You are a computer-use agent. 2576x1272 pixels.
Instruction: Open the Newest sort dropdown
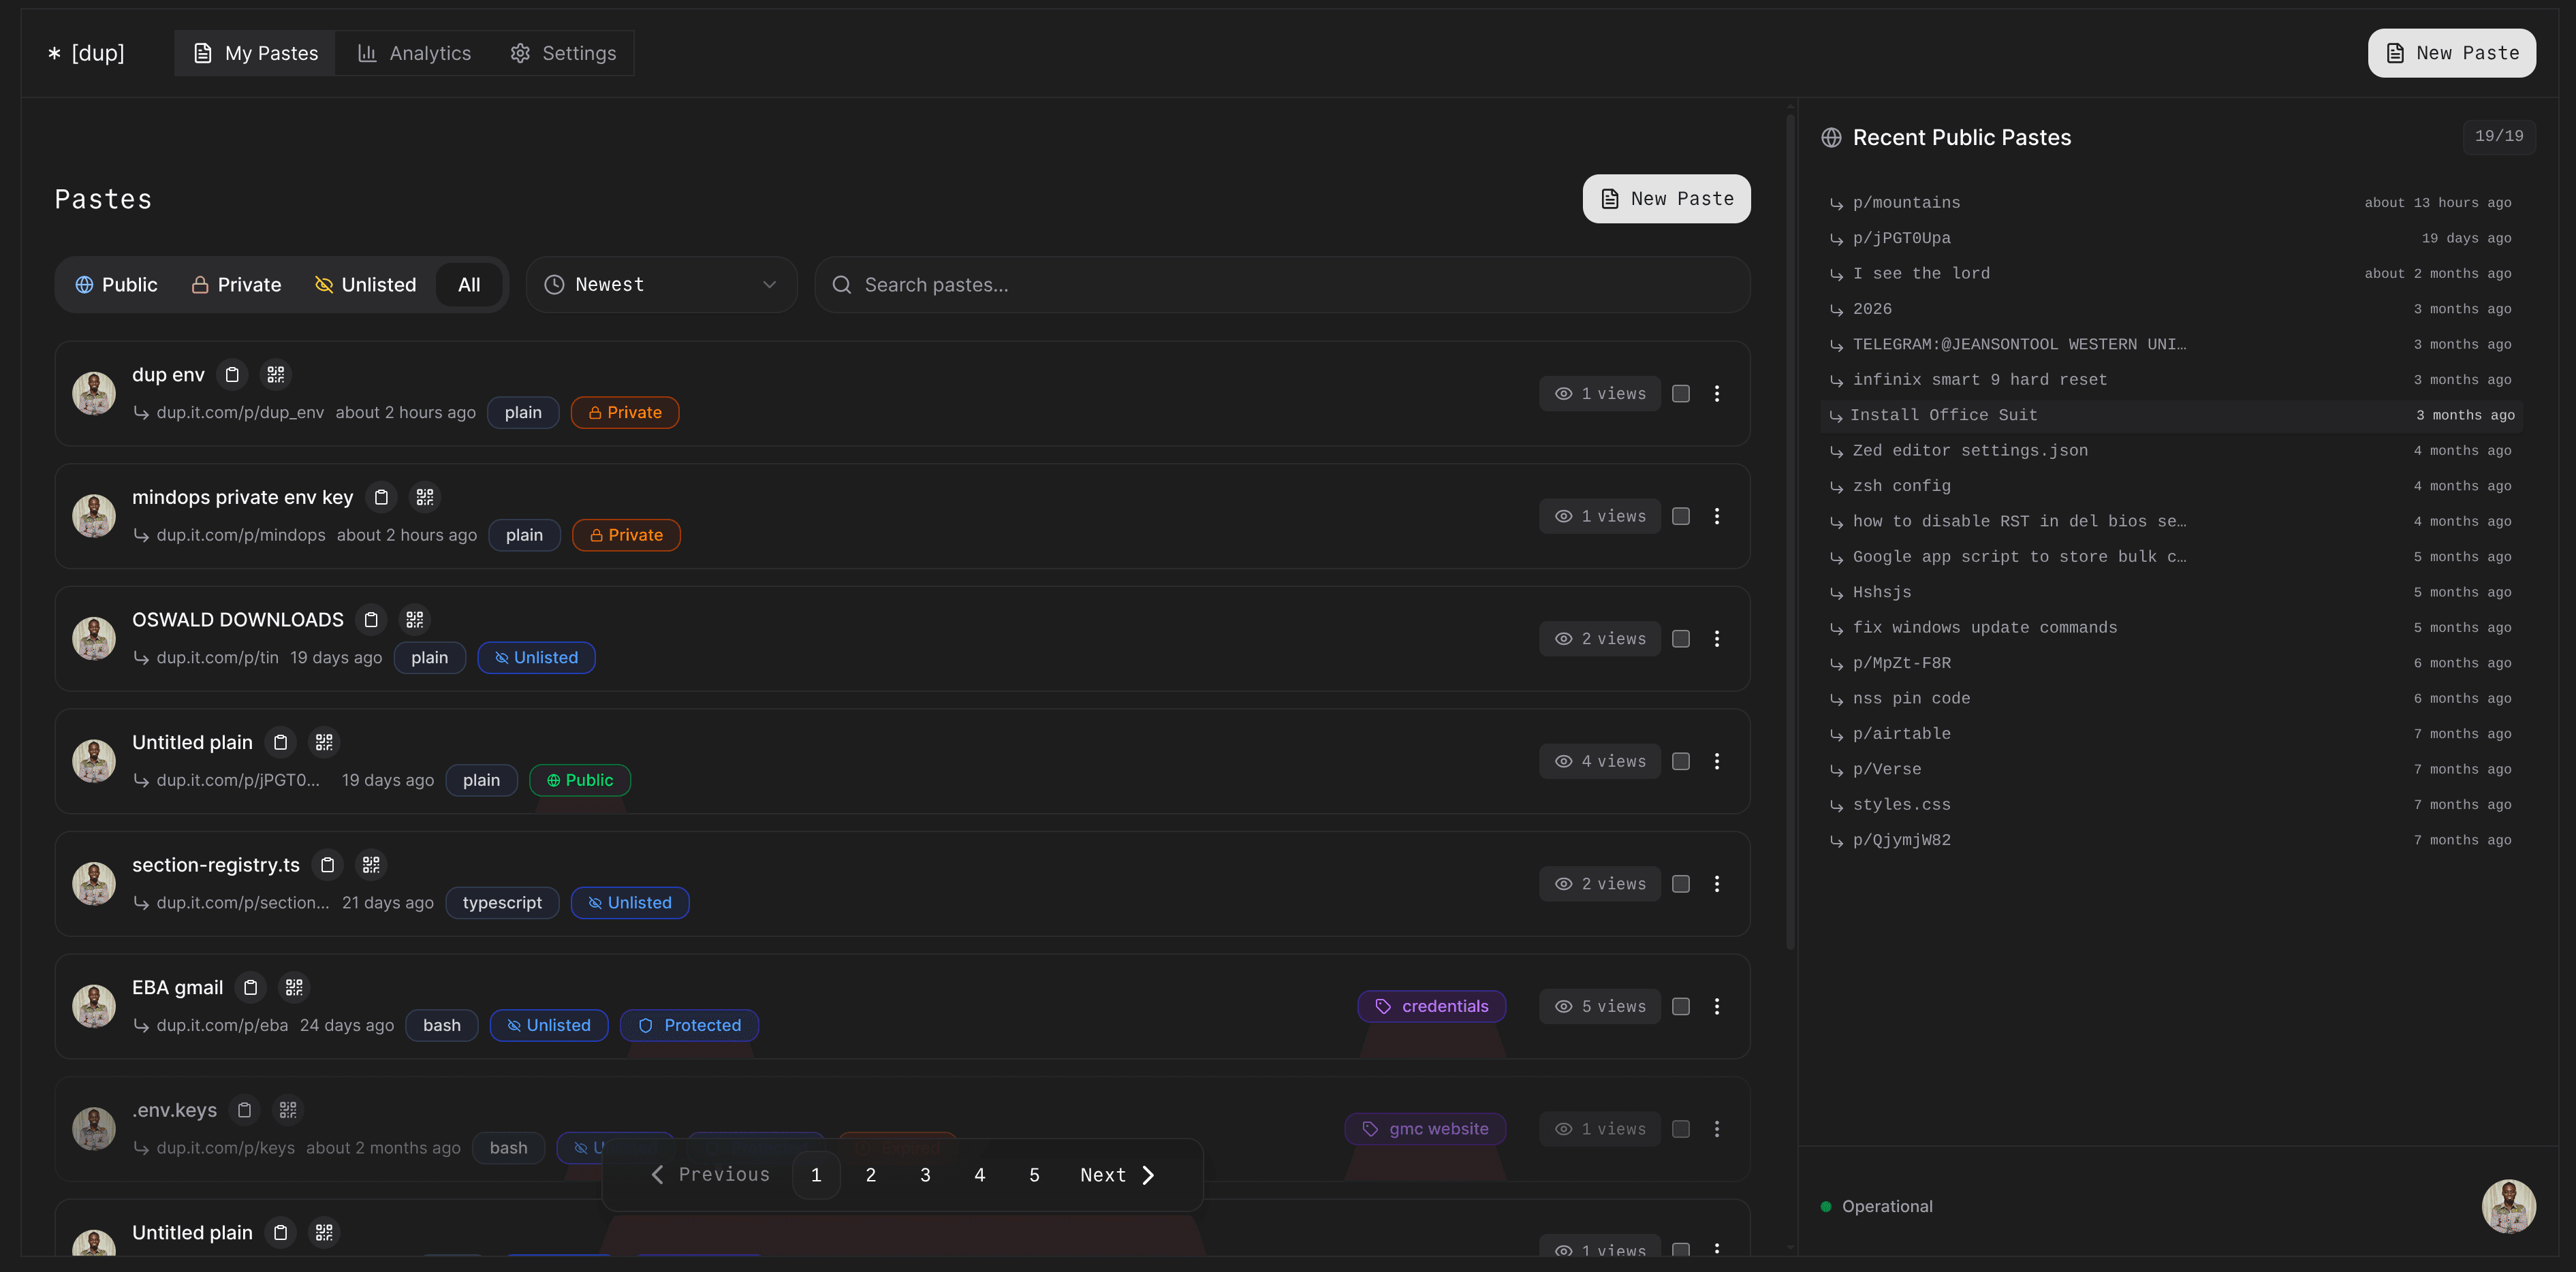[x=661, y=284]
